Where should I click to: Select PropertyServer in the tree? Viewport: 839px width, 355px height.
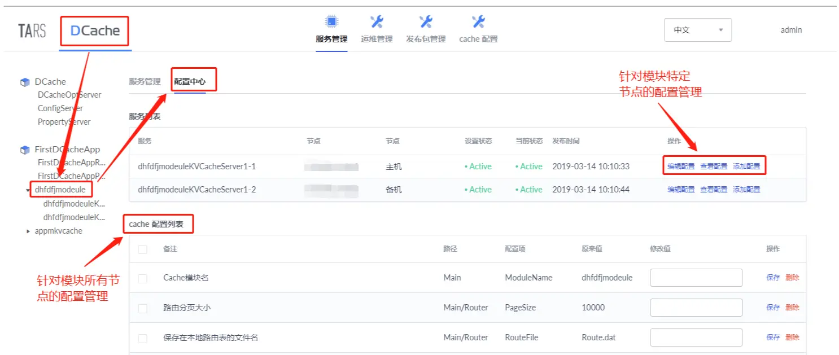coord(64,122)
